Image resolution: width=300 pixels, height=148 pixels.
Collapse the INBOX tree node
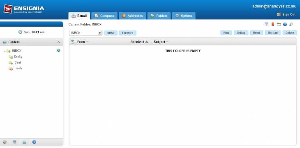click(x=5, y=51)
